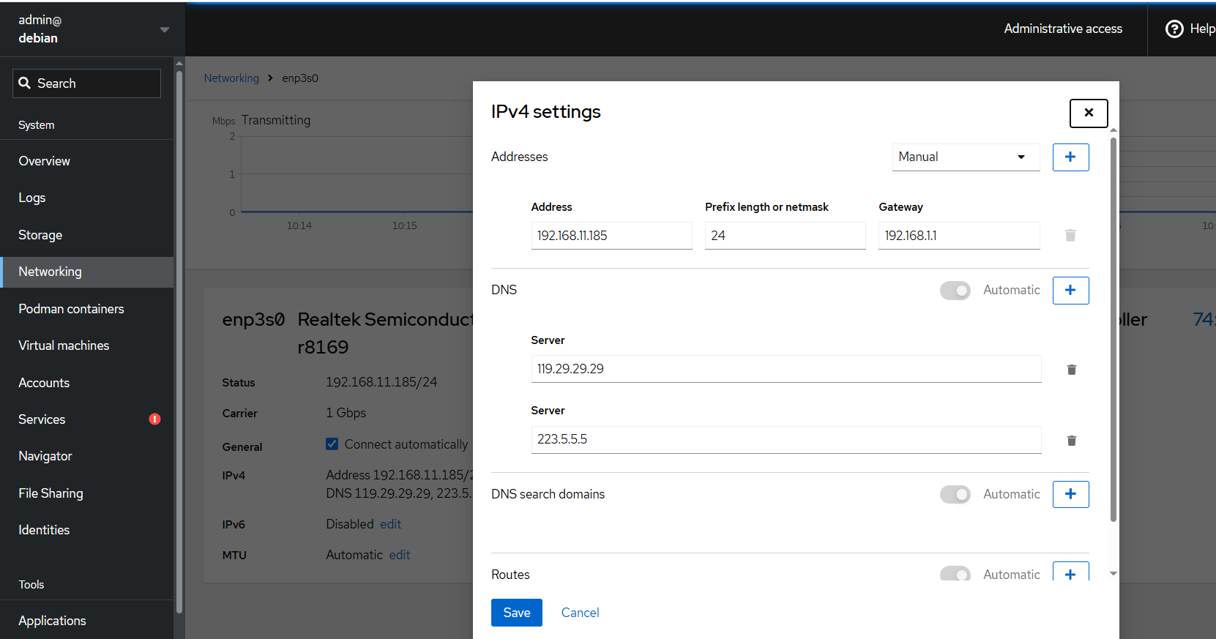
Task: Open the Services page
Action: (87, 419)
